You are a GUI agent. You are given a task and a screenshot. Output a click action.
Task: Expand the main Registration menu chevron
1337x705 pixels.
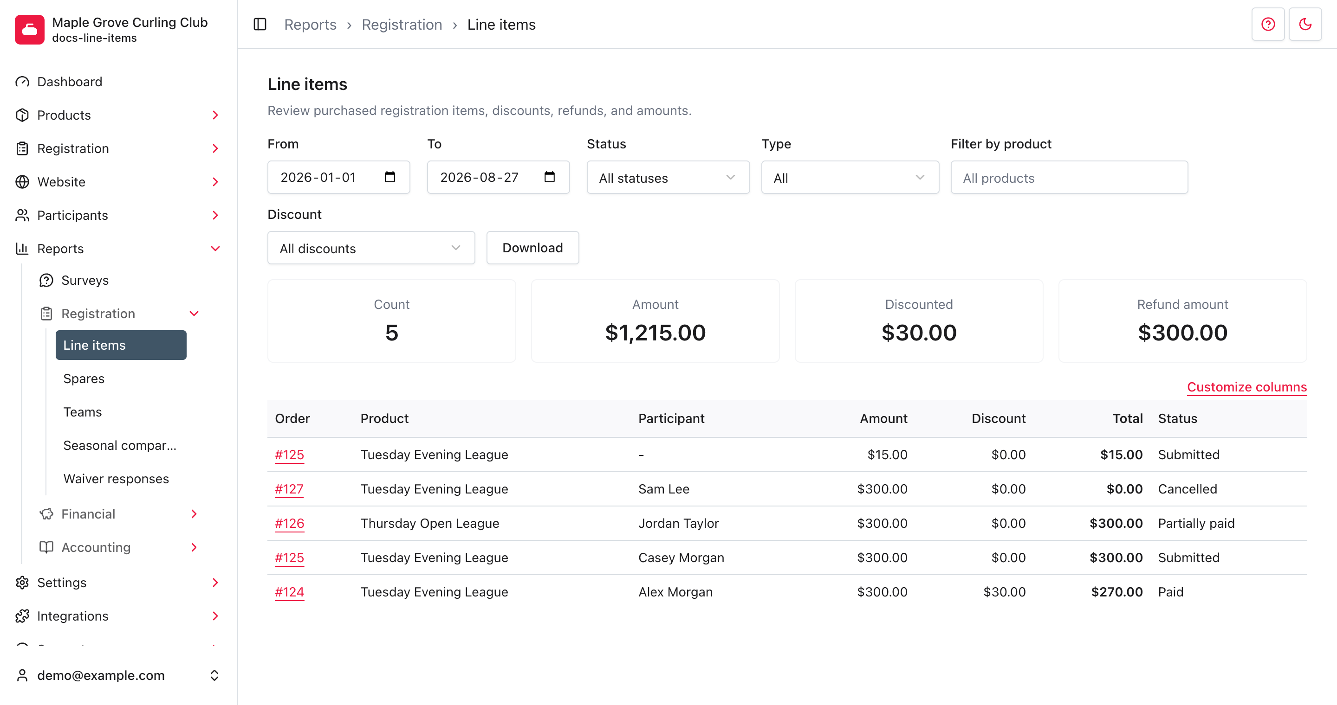tap(215, 149)
